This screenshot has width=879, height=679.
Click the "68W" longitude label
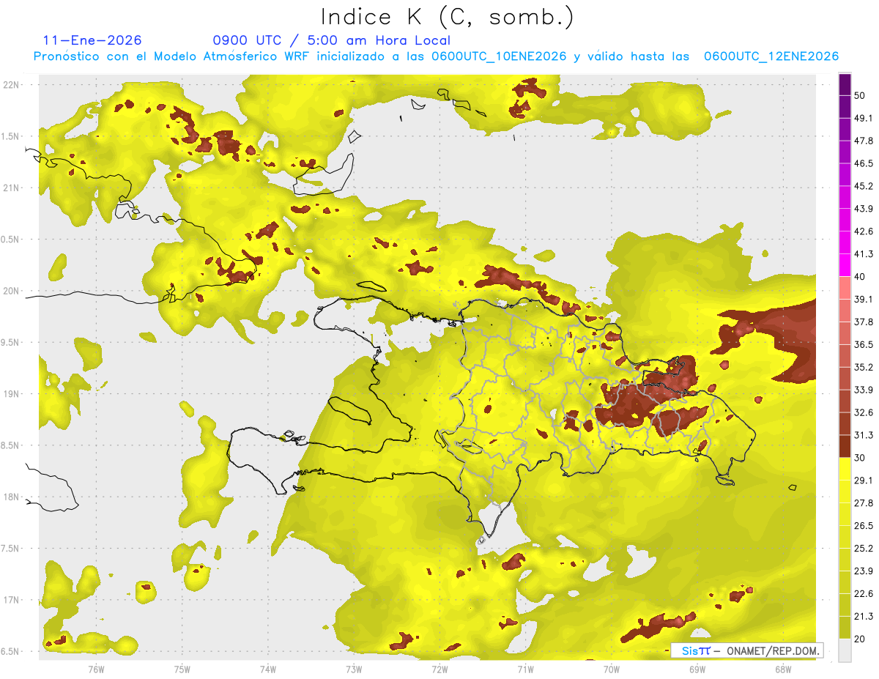(783, 669)
